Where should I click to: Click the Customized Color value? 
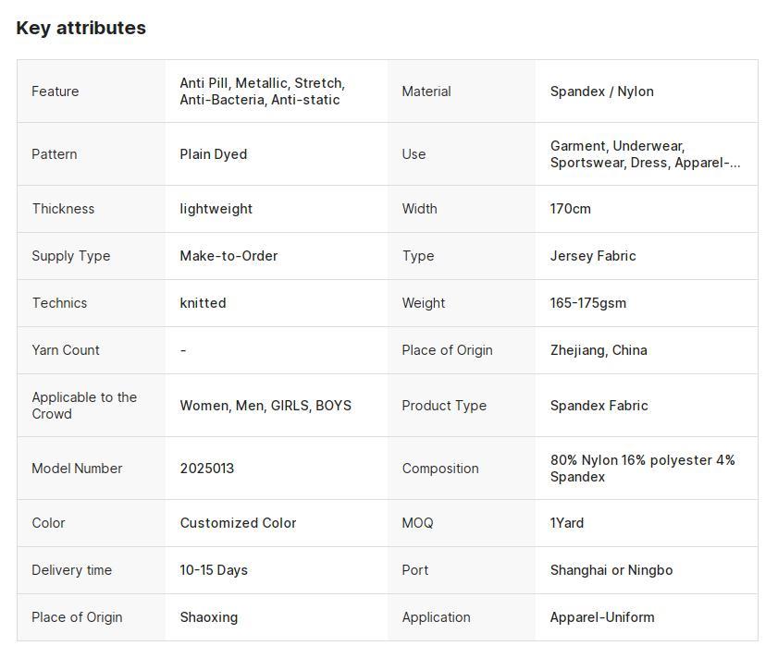coord(238,523)
